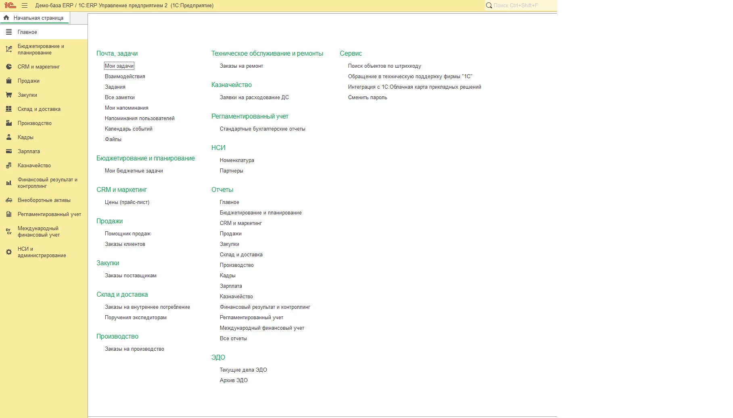Open Склад и доставка sidebar section
This screenshot has height=418, width=733.
(44, 109)
